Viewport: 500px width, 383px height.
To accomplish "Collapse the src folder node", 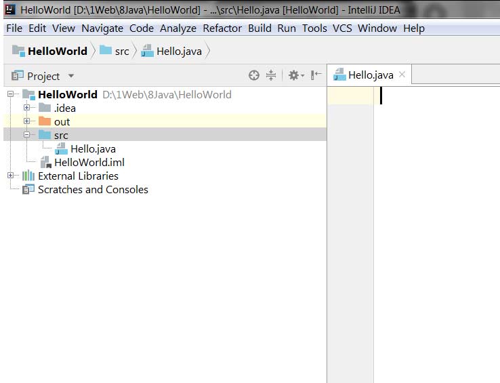I will pyautogui.click(x=27, y=135).
